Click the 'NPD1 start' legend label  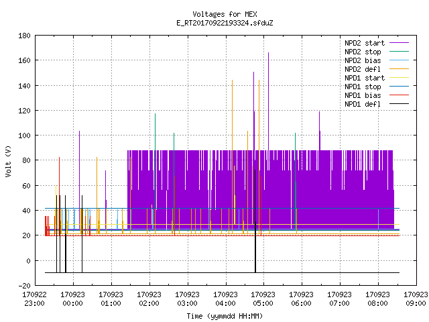point(365,78)
